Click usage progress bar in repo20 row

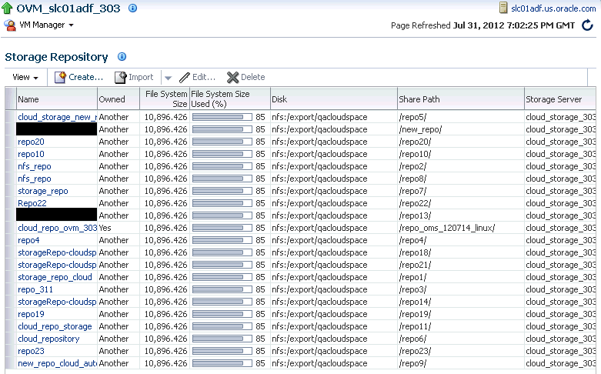[x=222, y=142]
